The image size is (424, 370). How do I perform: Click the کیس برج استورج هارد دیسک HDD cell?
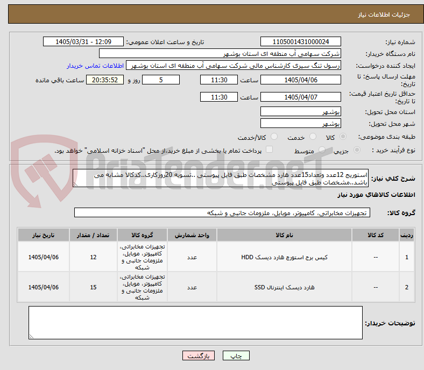click(x=284, y=257)
